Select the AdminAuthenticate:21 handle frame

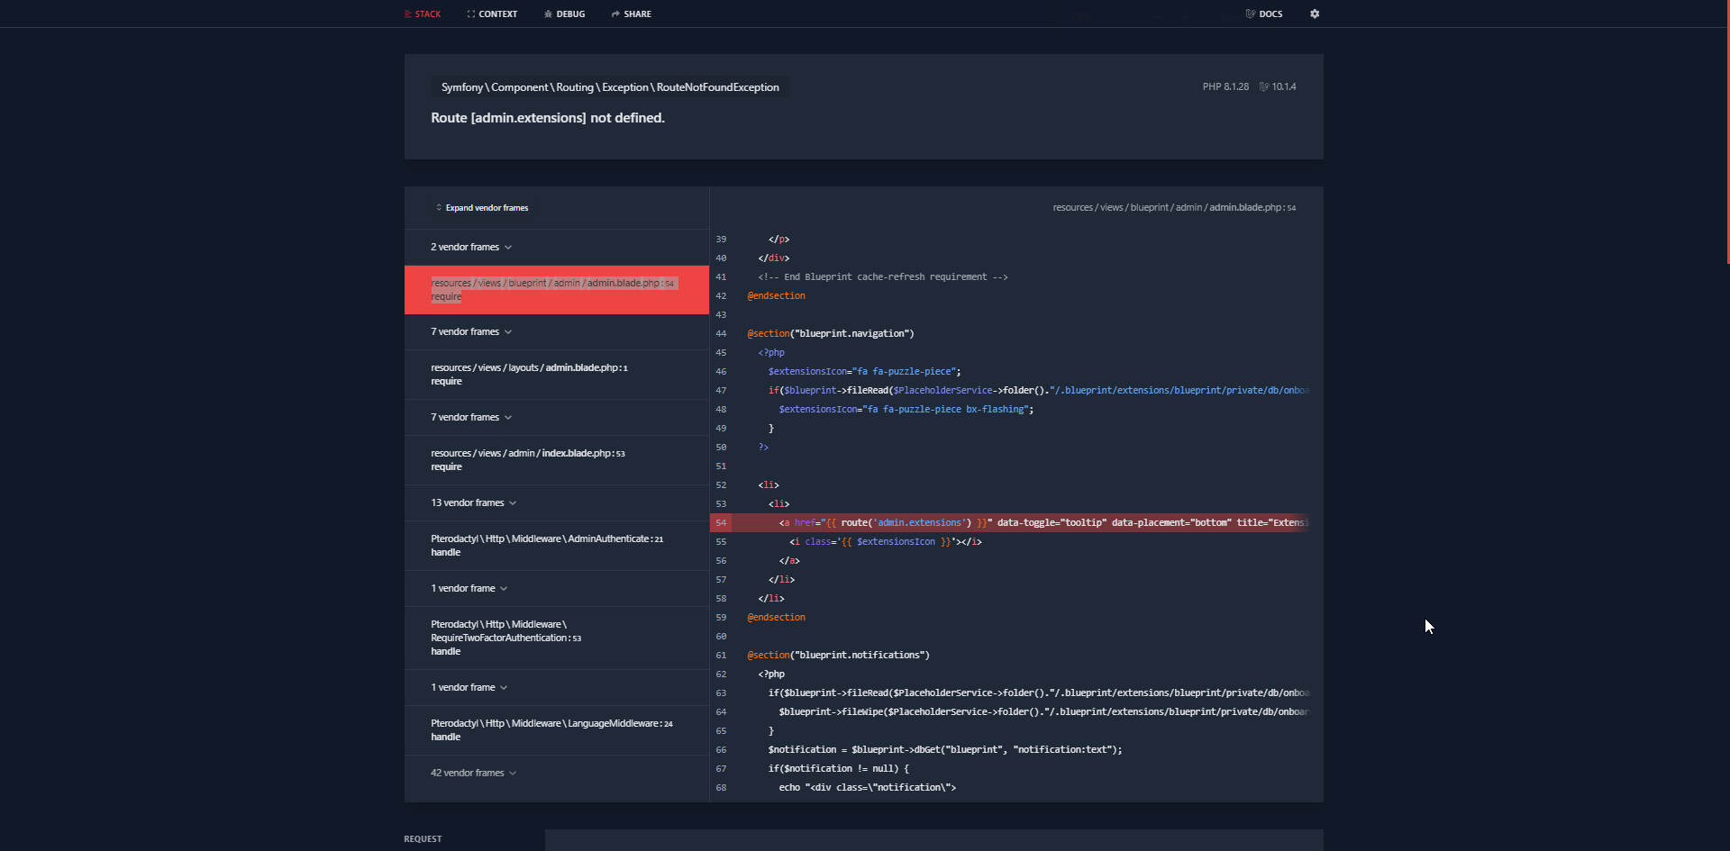tap(557, 546)
